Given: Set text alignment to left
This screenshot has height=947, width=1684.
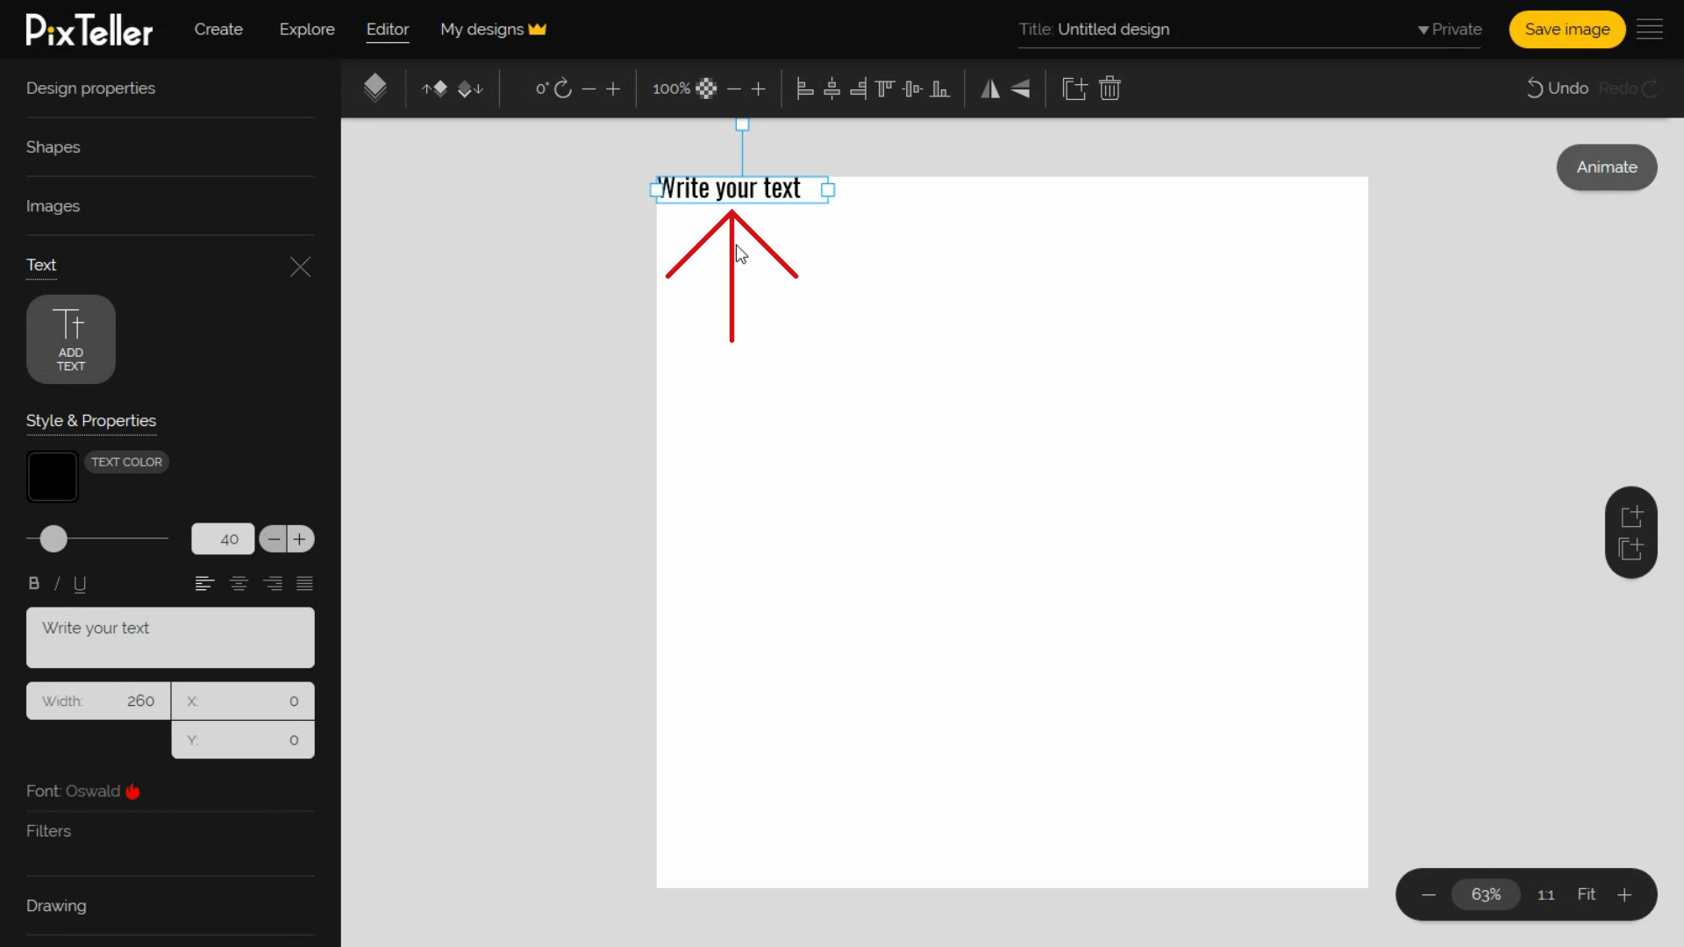Looking at the screenshot, I should coord(204,584).
